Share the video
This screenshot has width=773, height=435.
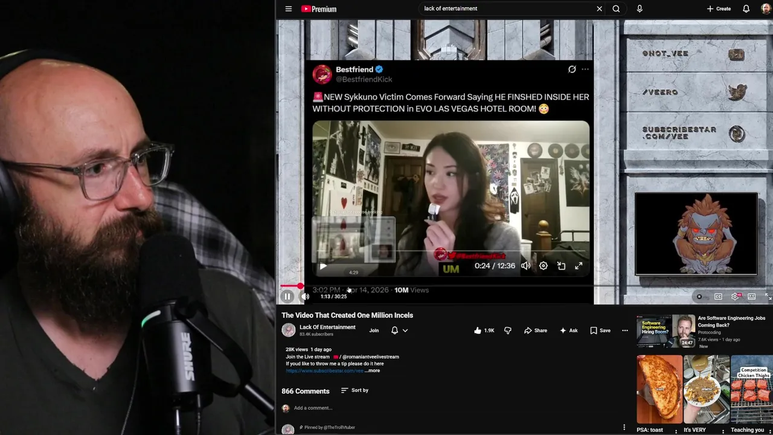pyautogui.click(x=536, y=330)
